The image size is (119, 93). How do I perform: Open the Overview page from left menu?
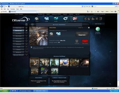pos(19,28)
